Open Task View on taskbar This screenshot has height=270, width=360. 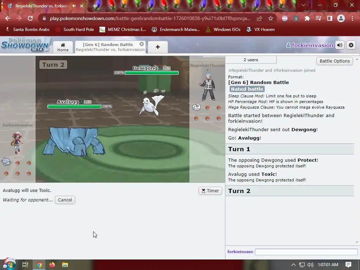[x=25, y=265]
